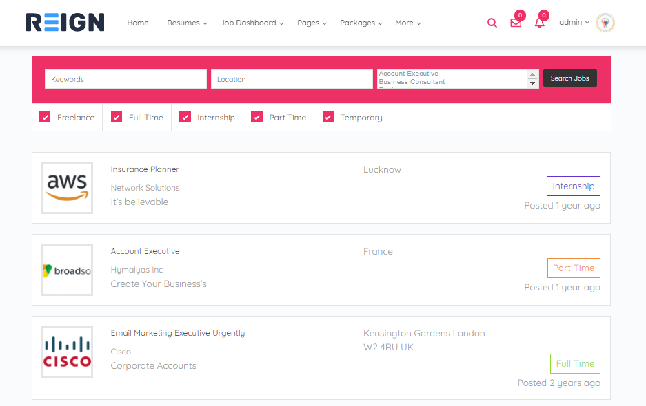Click the "Corporate Accounts" tagline
This screenshot has width=646, height=406.
click(x=153, y=365)
